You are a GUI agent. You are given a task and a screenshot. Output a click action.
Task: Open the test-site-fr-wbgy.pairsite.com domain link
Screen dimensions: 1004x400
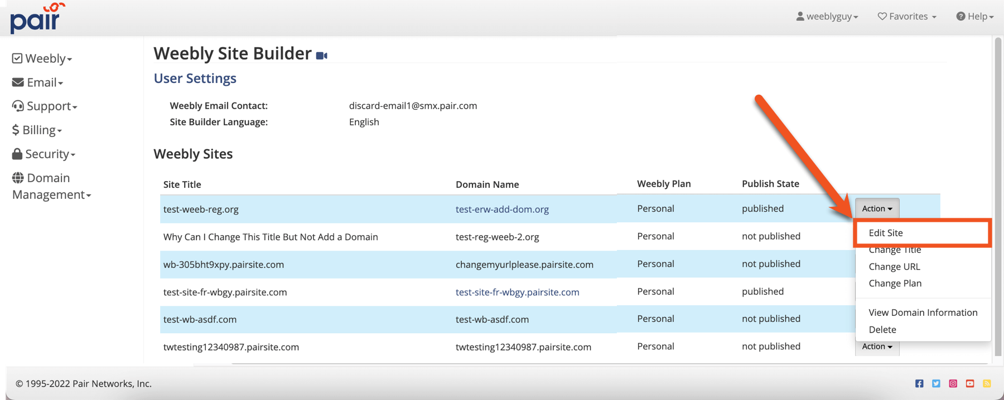click(517, 292)
